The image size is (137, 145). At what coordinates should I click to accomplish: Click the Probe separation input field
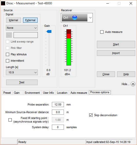click(x=58, y=104)
